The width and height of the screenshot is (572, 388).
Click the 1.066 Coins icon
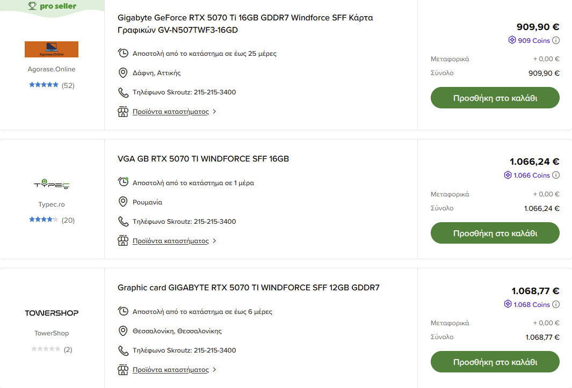(x=508, y=175)
